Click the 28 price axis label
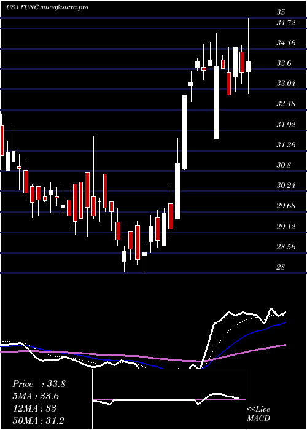 [x=281, y=267]
